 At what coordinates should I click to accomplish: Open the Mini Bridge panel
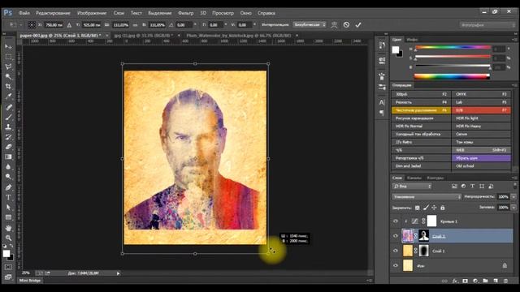[x=30, y=281]
